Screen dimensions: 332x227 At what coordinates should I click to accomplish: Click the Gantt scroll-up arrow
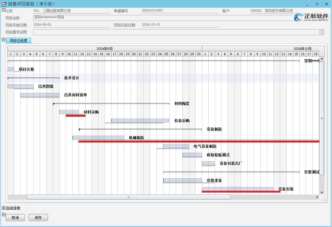(322, 59)
